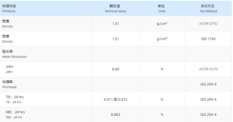Click the g/cm³ unit beside ASTM D792
The height and width of the screenshot is (122, 233).
(x=162, y=24)
